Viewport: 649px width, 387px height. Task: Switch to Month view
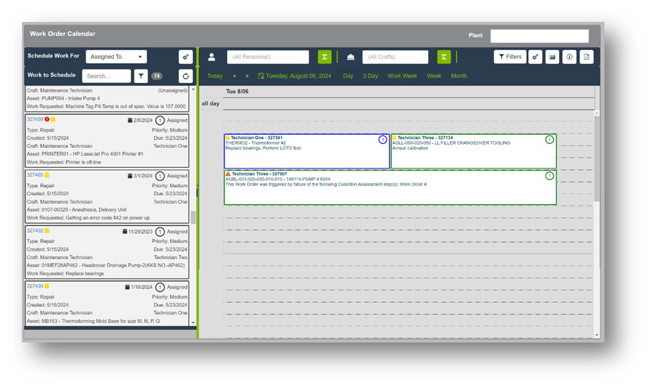[458, 76]
